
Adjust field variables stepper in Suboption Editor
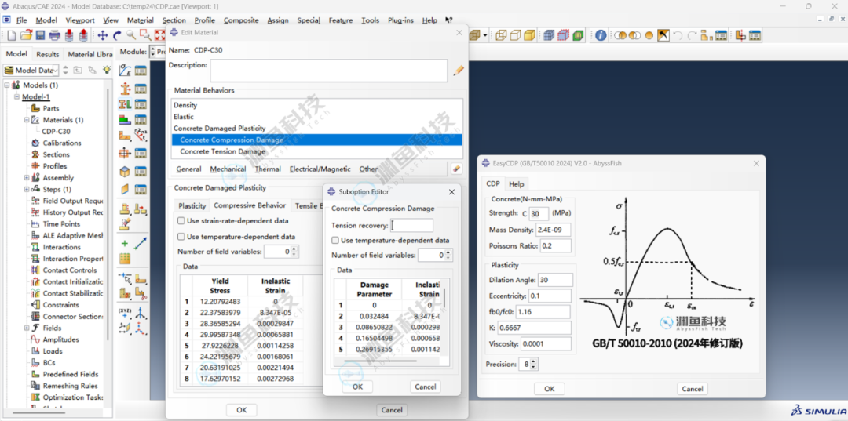point(448,256)
